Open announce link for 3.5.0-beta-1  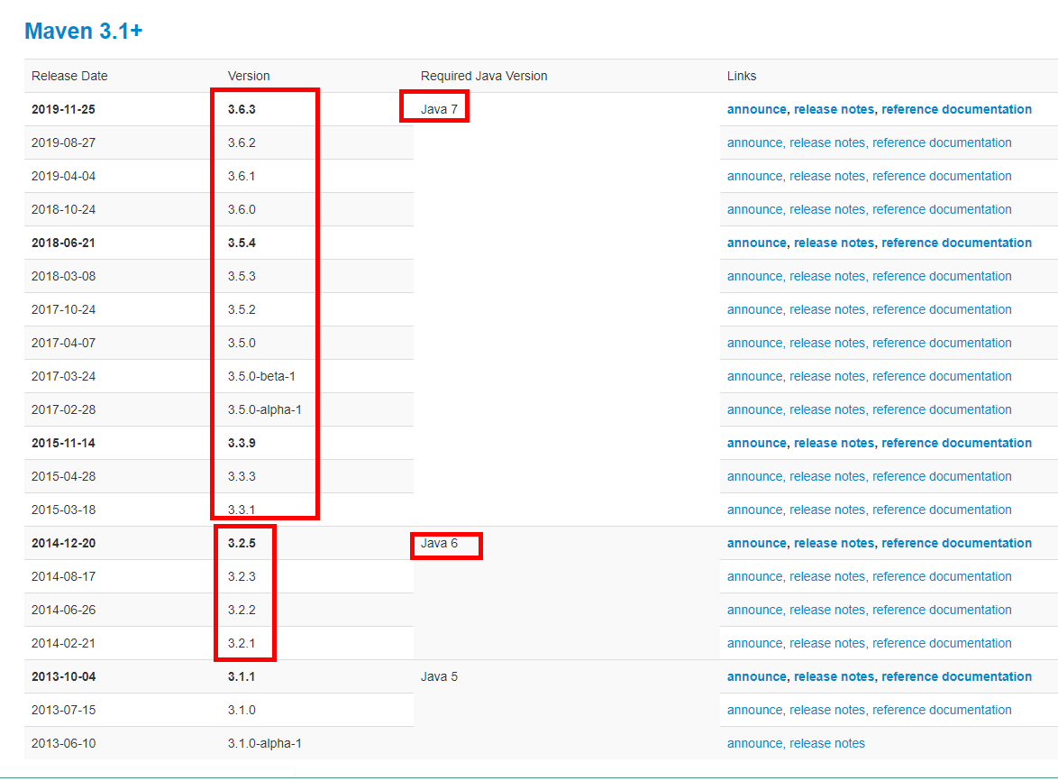754,377
